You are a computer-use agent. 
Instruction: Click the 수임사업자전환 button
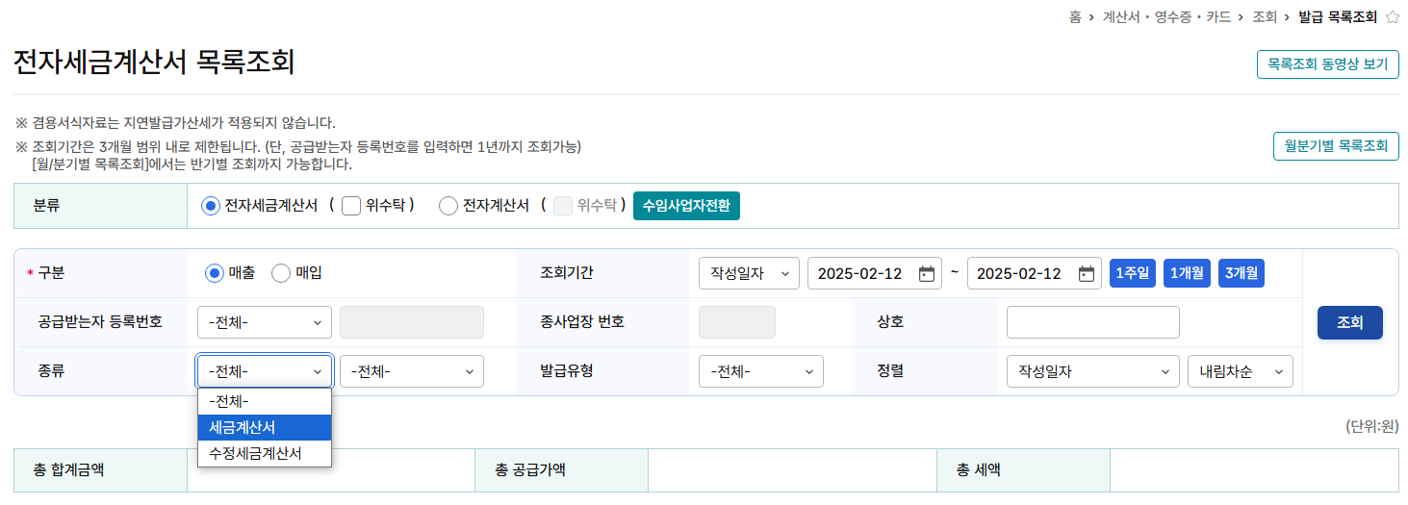click(x=686, y=206)
